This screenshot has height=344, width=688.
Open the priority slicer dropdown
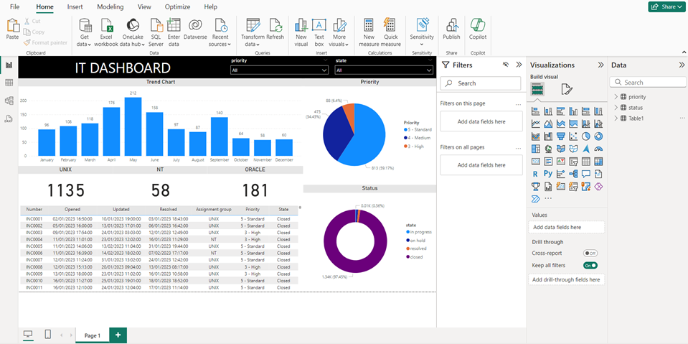324,70
